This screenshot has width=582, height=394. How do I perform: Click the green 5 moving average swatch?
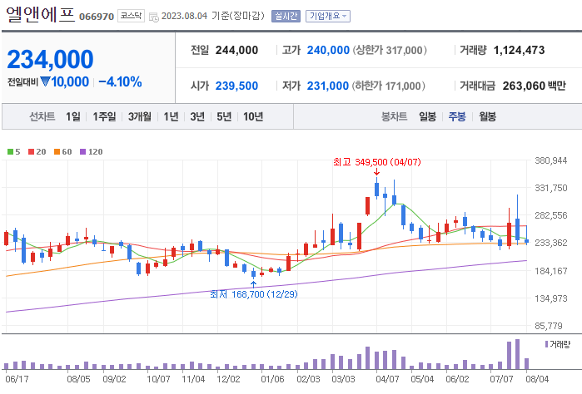(x=10, y=151)
